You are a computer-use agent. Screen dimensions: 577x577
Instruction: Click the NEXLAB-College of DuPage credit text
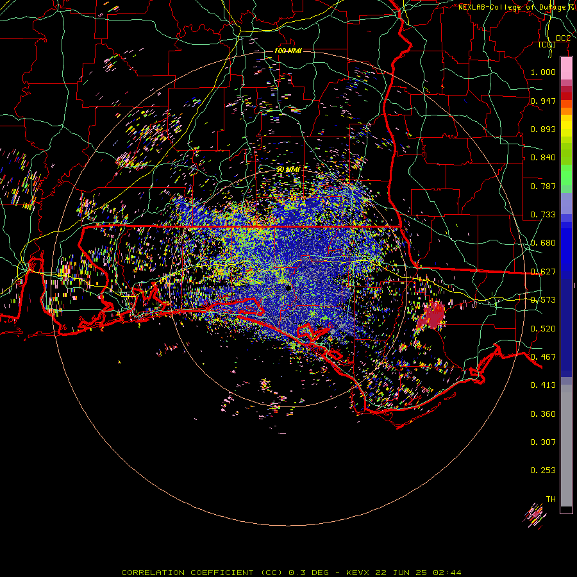[x=517, y=7]
